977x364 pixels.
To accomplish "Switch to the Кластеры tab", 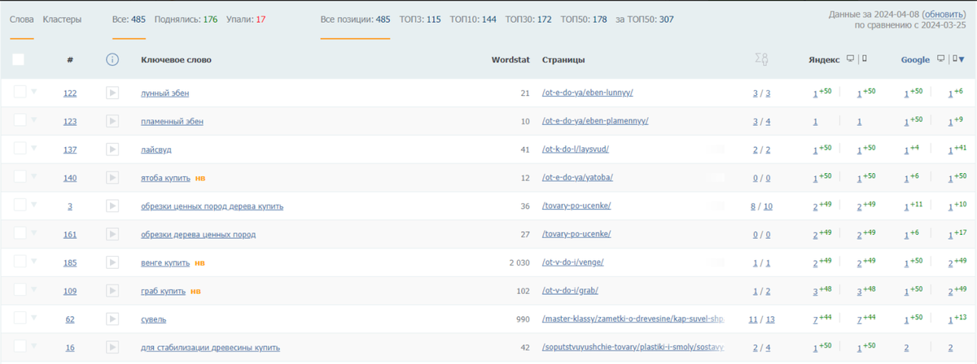I will (x=62, y=19).
